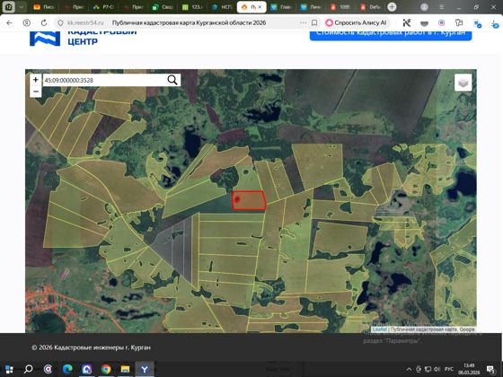
Task: Zoom out the map with minus button
Action: [x=36, y=92]
